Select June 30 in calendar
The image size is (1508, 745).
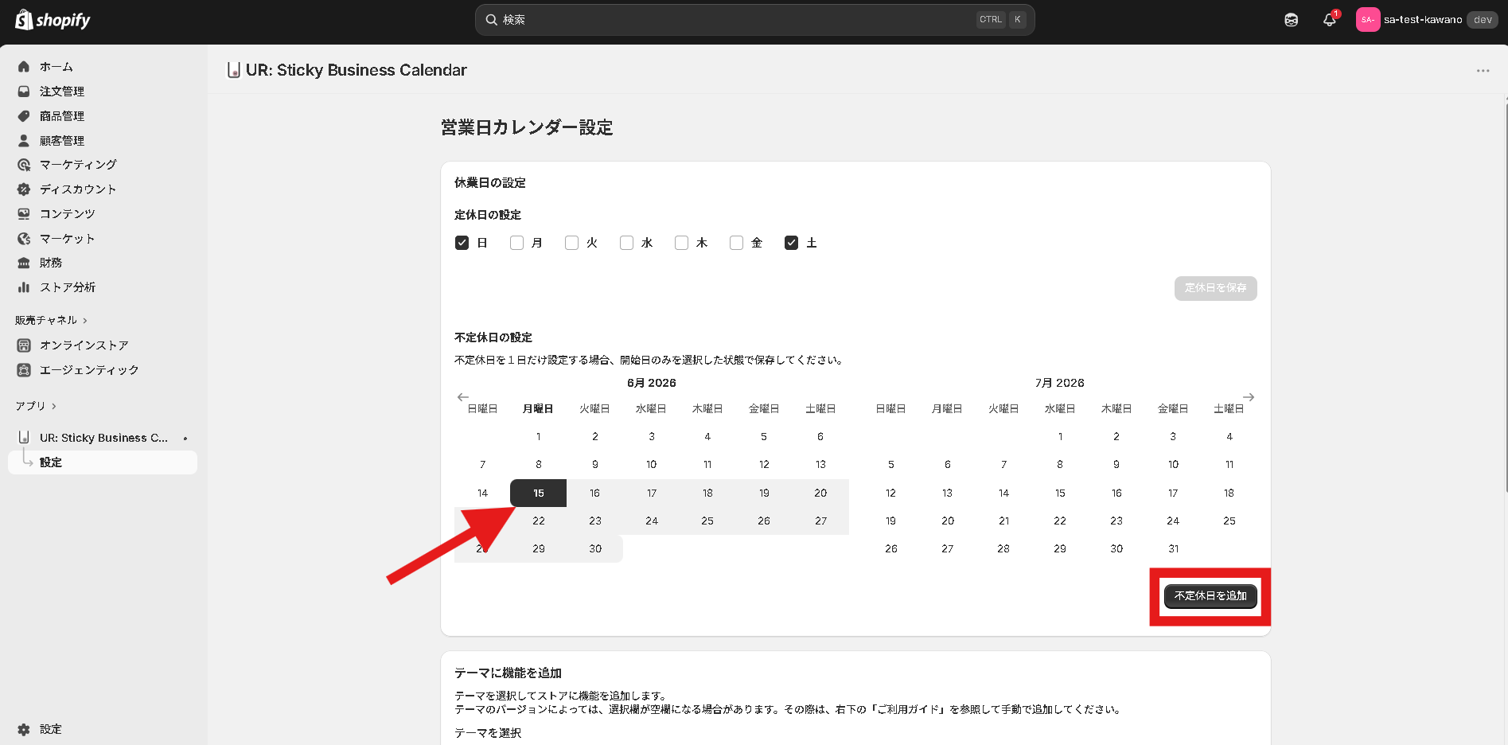[595, 549]
